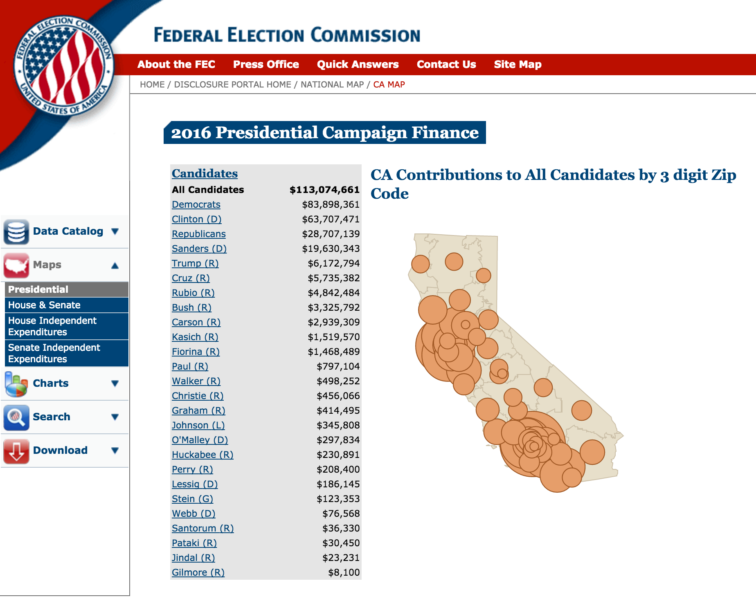Open Quick Answers in the top navigation
This screenshot has height=601, width=756.
point(358,65)
